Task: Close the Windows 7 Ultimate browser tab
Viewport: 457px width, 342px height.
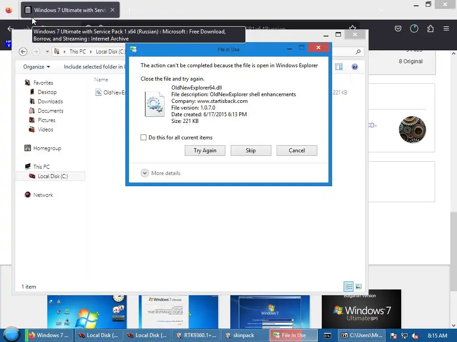Action: coord(112,10)
